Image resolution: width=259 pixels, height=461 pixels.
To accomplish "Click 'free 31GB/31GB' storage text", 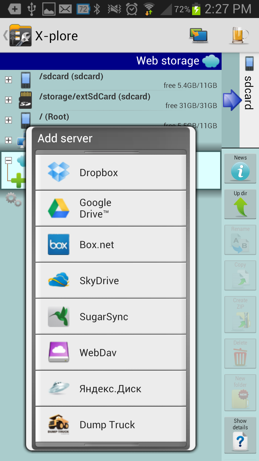I will pos(191,106).
